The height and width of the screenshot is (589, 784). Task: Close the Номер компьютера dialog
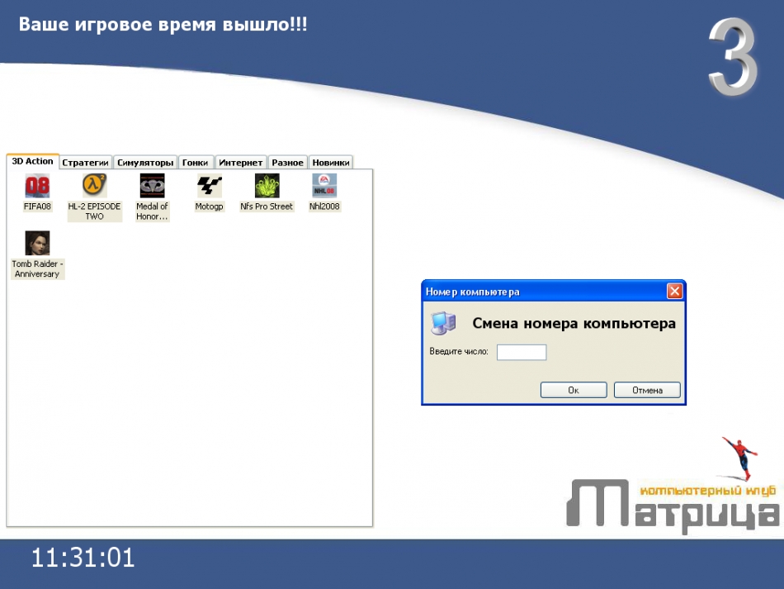point(674,292)
